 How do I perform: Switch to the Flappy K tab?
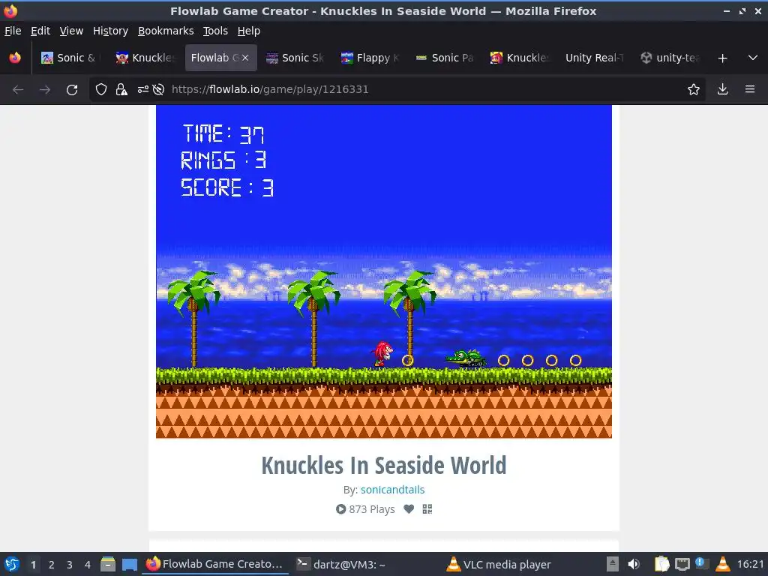pyautogui.click(x=370, y=58)
